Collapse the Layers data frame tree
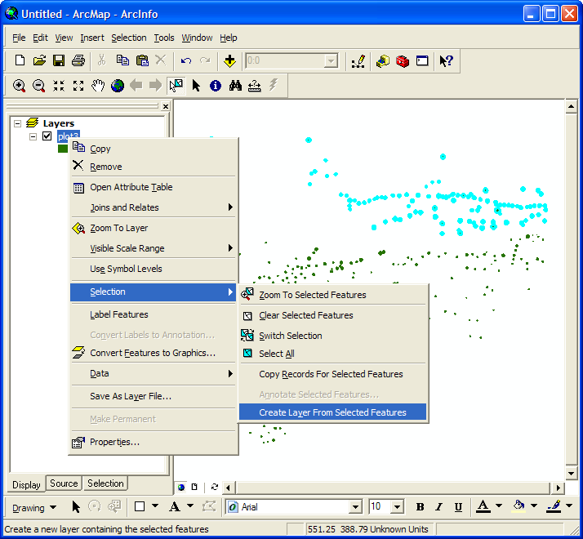The height and width of the screenshot is (539, 583). [17, 123]
